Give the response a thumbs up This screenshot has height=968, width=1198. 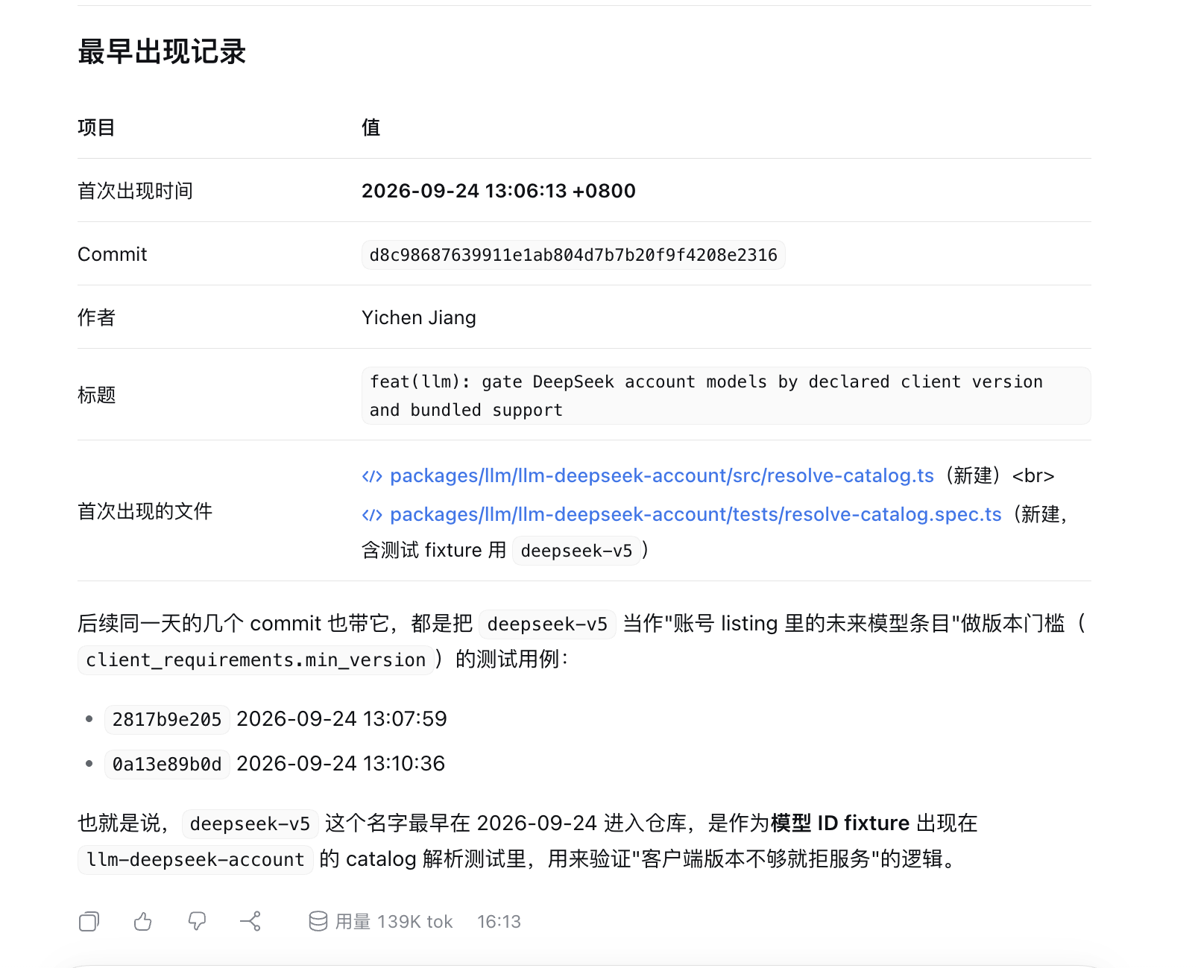(x=143, y=922)
